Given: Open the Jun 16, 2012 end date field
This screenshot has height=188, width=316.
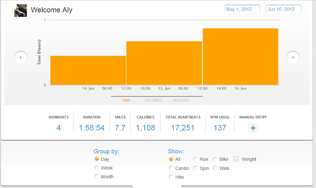Looking at the screenshot, I should tap(283, 9).
